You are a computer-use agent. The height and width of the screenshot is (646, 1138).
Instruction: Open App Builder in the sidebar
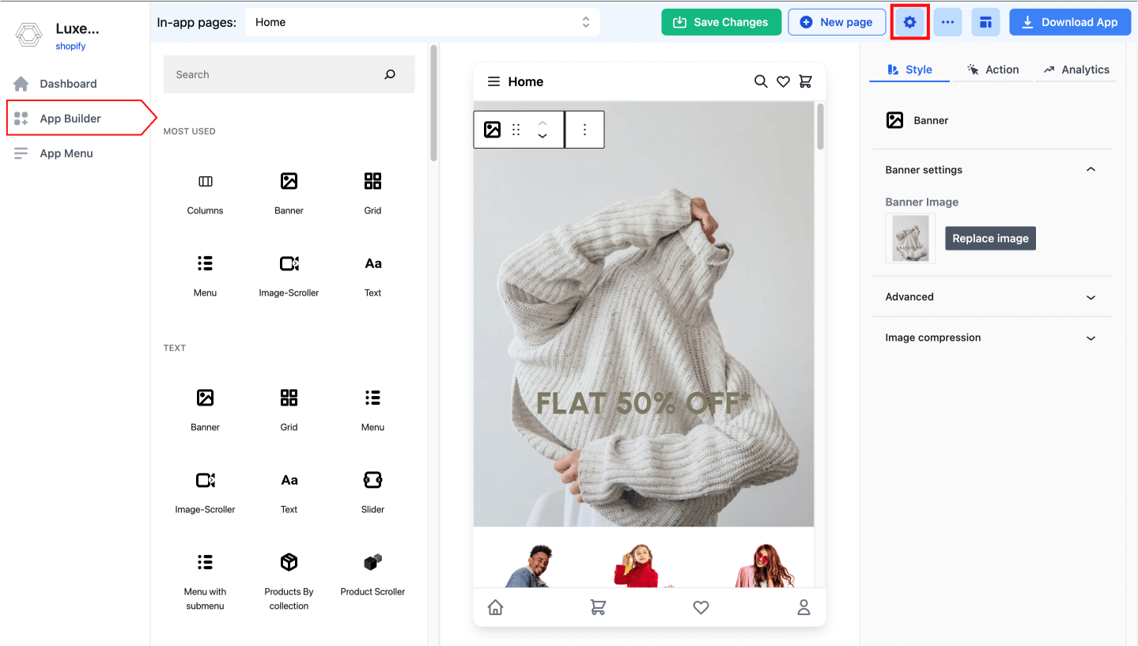tap(70, 118)
